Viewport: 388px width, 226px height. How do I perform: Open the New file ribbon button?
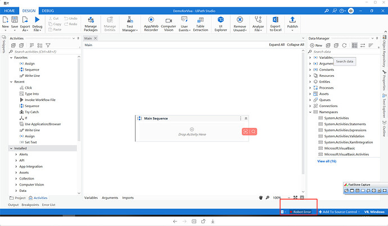pyautogui.click(x=6, y=24)
